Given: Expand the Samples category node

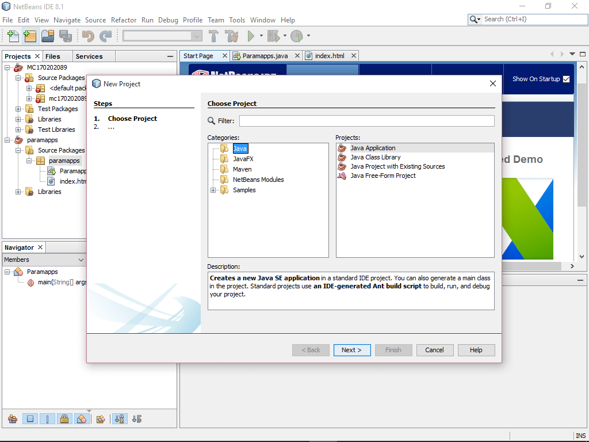Looking at the screenshot, I should 213,190.
